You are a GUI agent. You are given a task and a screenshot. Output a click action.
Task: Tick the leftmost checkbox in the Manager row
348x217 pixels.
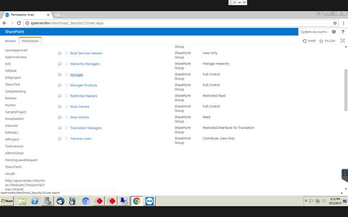click(x=60, y=75)
